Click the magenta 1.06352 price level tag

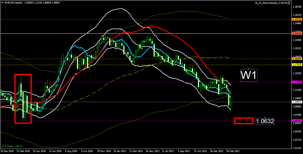[x=297, y=121]
